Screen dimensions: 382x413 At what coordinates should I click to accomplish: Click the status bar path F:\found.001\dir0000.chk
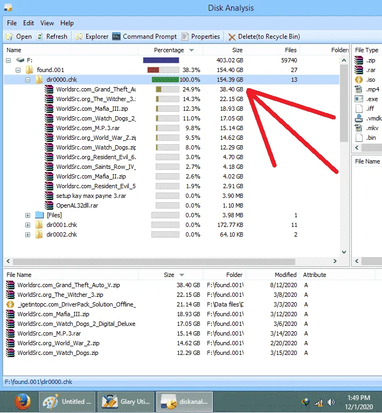38,382
